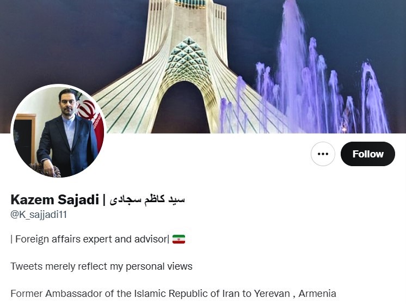Click the Foreign affairs expert and advisor line
406x304 pixels.
(x=90, y=239)
